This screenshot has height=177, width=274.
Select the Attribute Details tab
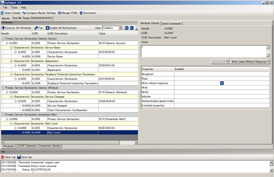pyautogui.click(x=150, y=23)
